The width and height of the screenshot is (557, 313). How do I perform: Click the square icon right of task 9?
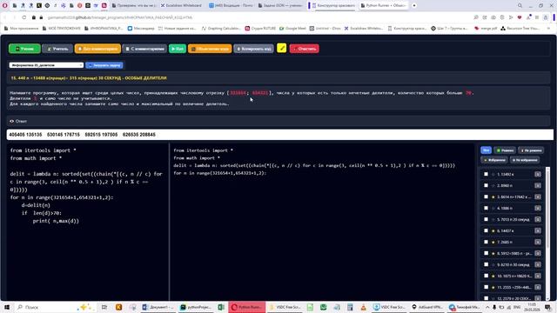point(538,264)
